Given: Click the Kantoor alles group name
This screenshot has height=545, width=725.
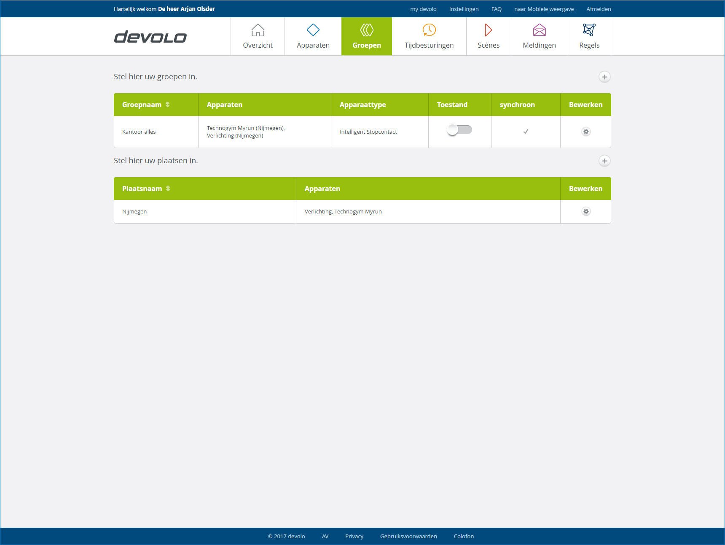Looking at the screenshot, I should (139, 132).
